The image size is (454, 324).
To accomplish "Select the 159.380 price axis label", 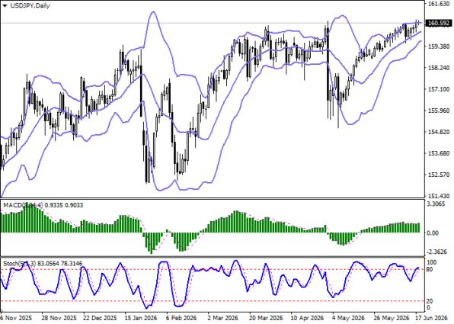I will (439, 47).
